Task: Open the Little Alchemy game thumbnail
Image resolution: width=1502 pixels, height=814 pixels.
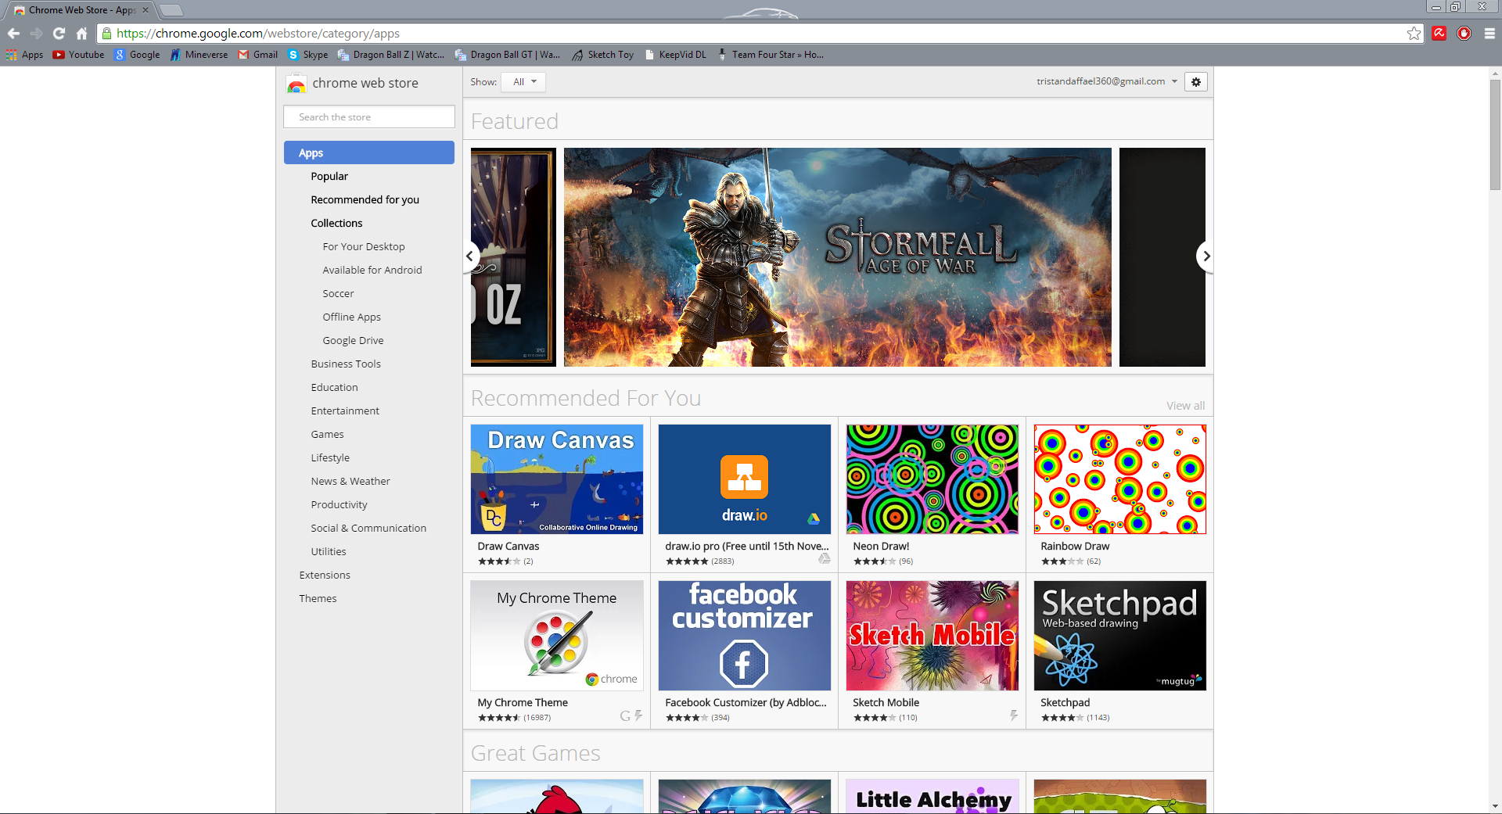Action: [932, 796]
